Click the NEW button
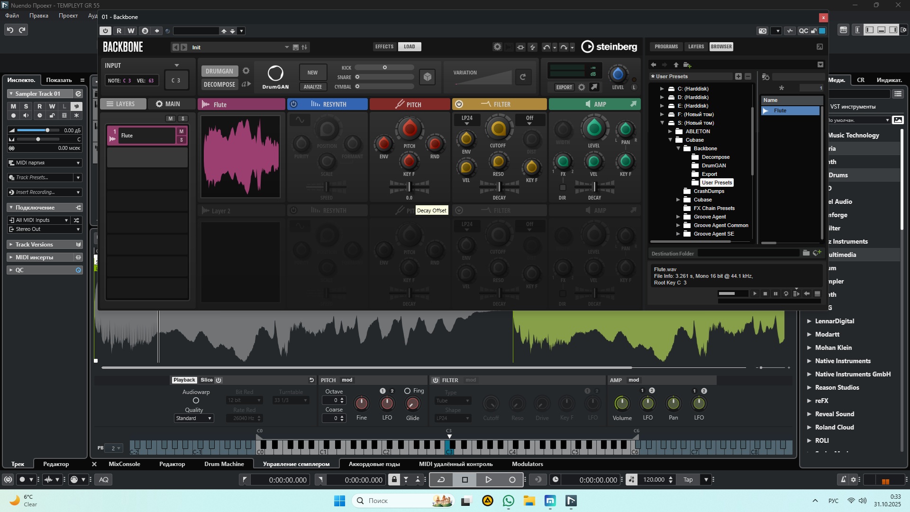Viewport: 910px width, 512px height. point(313,73)
